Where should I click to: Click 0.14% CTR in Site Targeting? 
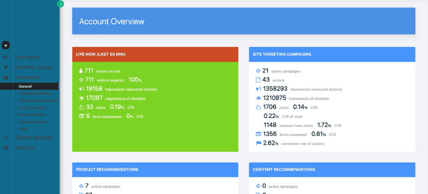[300, 107]
